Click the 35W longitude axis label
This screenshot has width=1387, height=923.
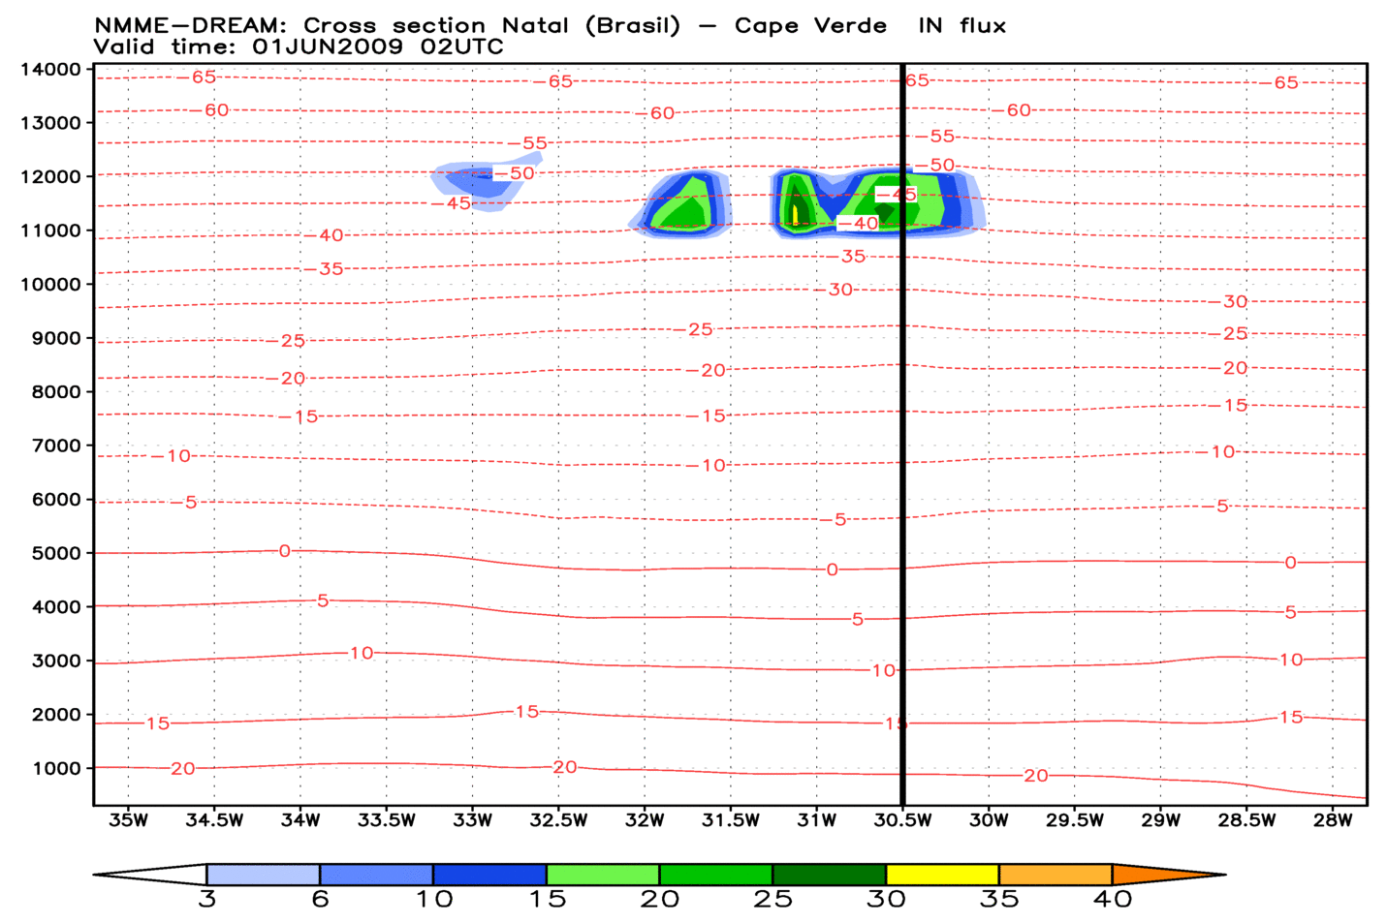click(128, 821)
